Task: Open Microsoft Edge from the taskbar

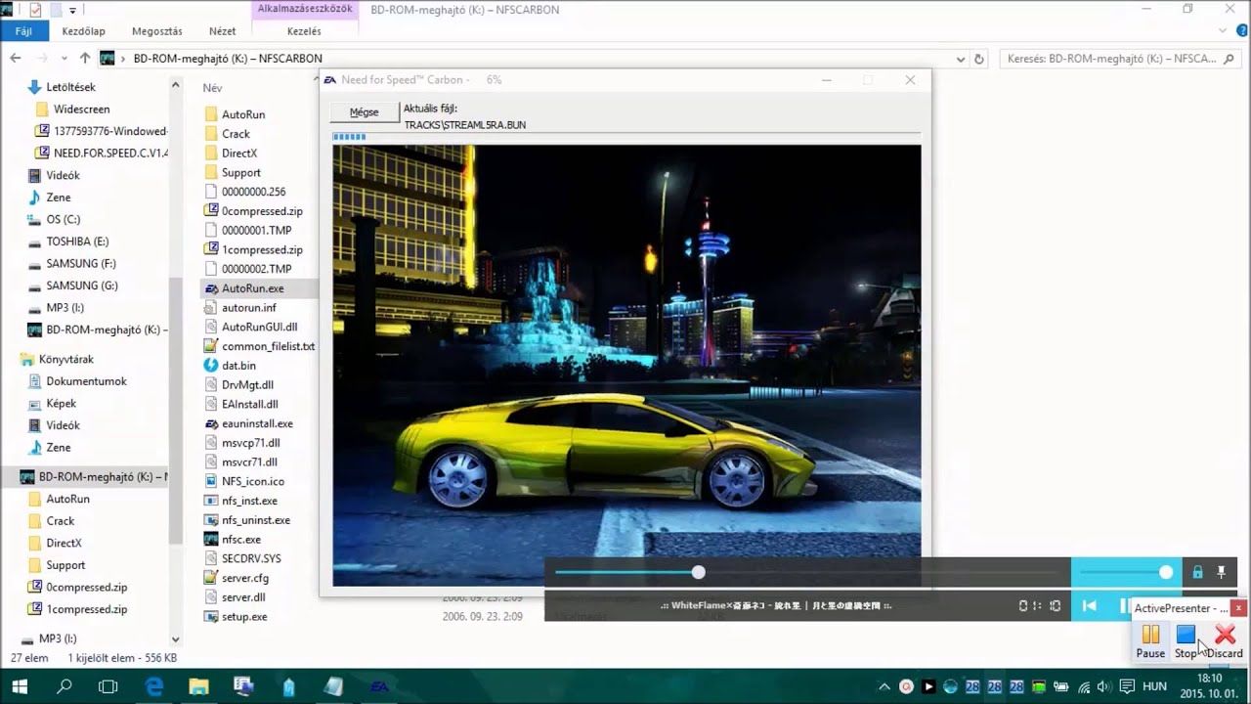Action: (x=154, y=686)
